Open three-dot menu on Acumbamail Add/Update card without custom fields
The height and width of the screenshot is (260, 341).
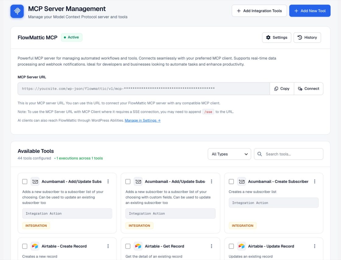coord(108,181)
